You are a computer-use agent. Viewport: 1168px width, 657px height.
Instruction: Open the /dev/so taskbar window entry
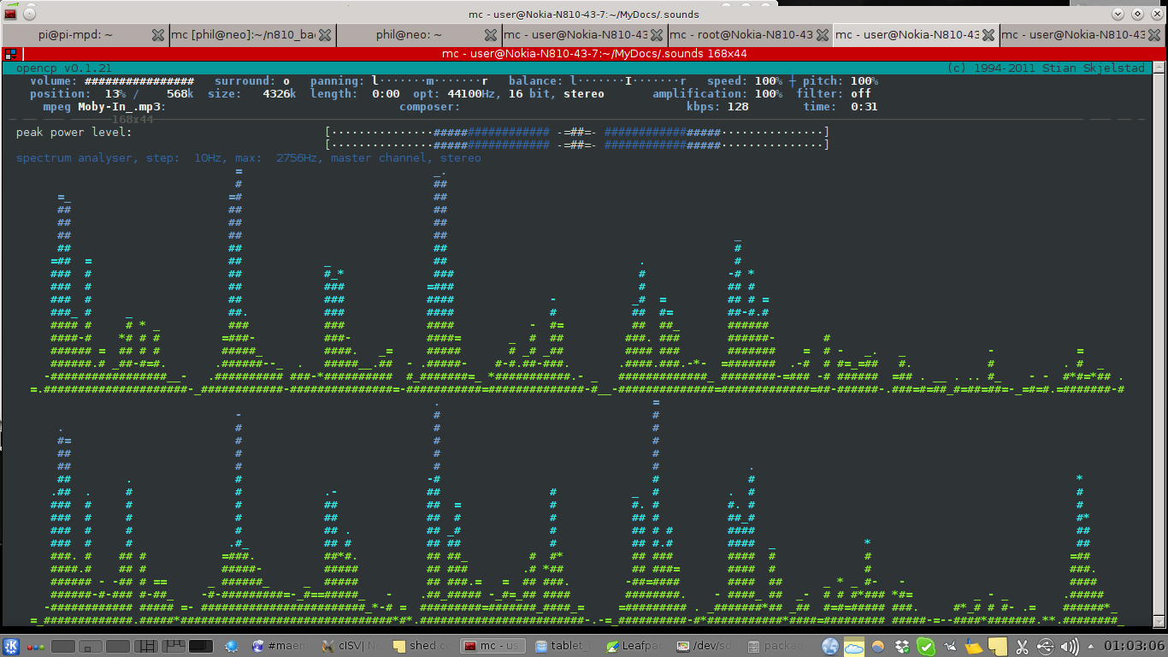click(706, 646)
